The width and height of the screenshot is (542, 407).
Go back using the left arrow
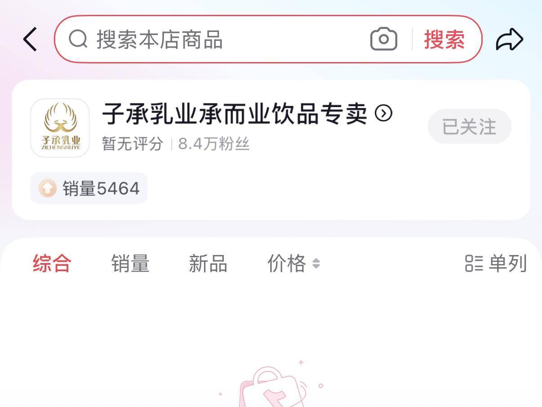click(x=30, y=39)
